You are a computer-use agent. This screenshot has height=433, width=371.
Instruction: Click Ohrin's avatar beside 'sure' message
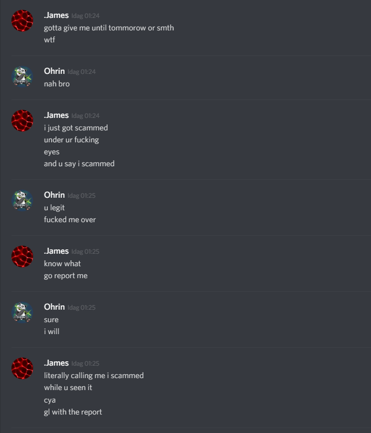point(22,312)
